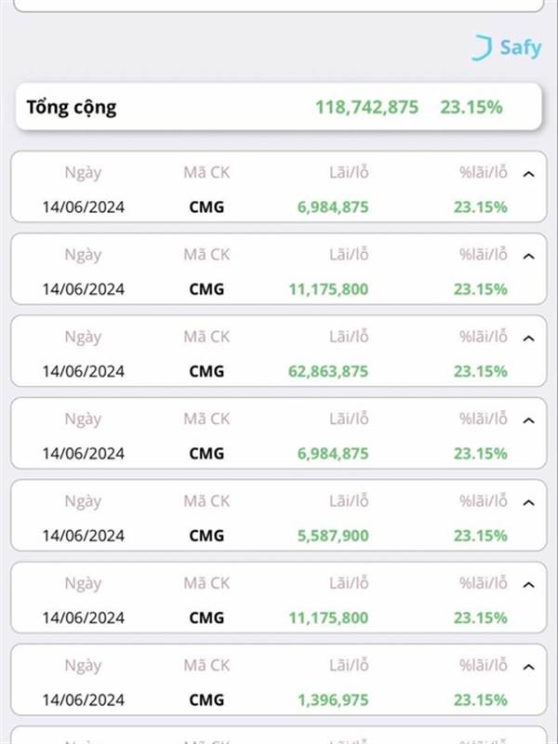Screen dimensions: 558x744
Task: Collapse the lower 11,175,800 card chevron
Action: click(528, 585)
